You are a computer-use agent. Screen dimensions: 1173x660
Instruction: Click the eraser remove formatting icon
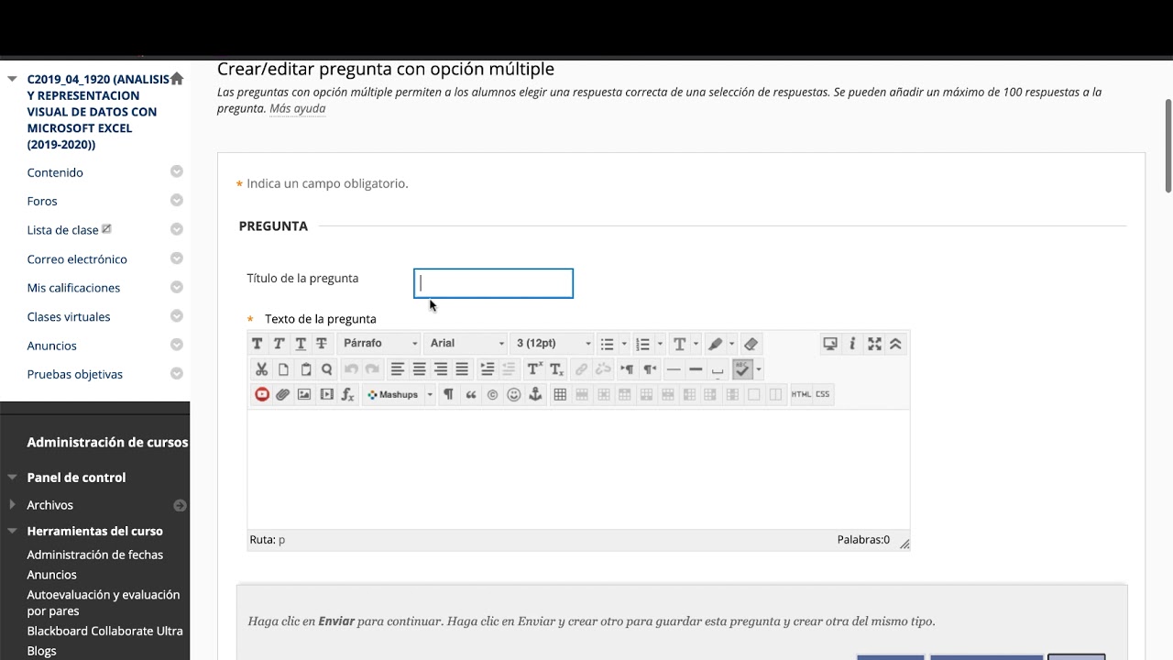click(x=751, y=344)
